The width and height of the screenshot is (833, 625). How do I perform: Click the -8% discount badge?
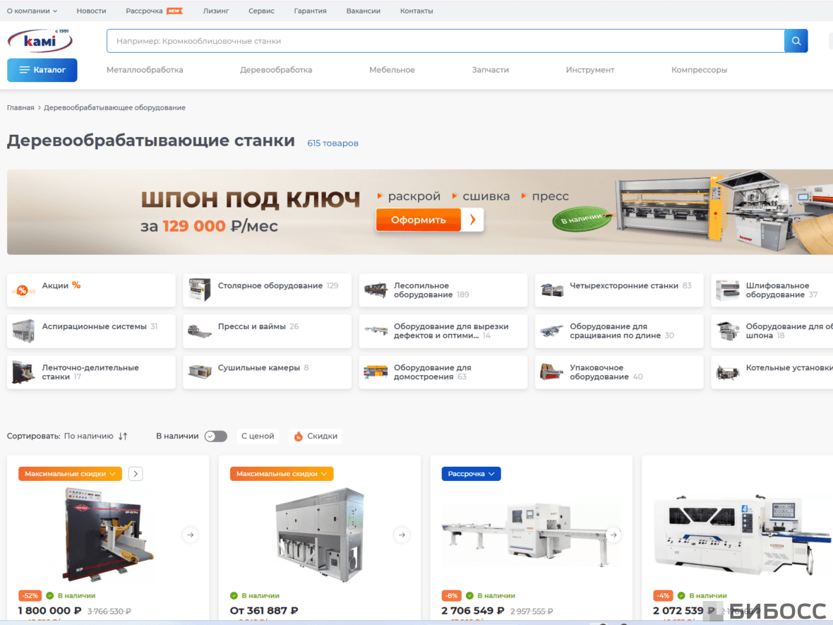(452, 596)
